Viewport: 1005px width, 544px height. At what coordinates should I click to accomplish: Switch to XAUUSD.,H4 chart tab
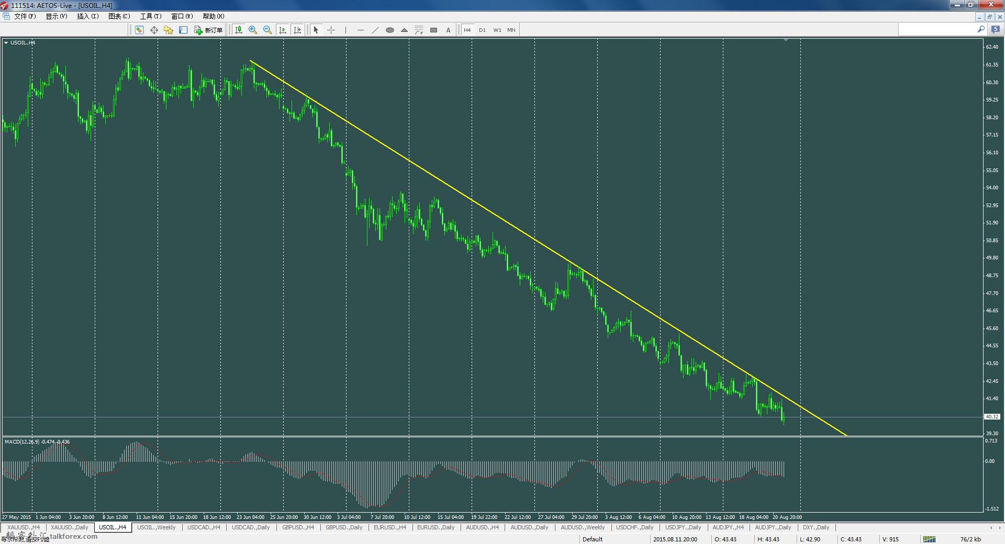point(24,527)
